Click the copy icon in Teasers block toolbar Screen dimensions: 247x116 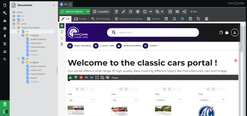102,77
